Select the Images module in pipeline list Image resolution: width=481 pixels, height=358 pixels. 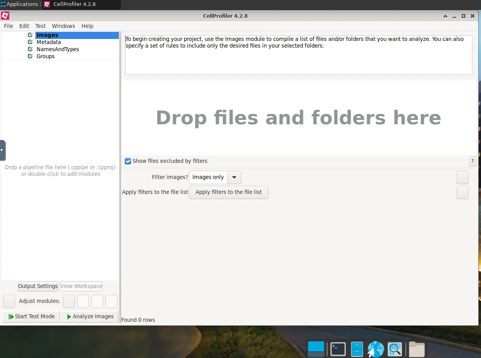pos(77,35)
